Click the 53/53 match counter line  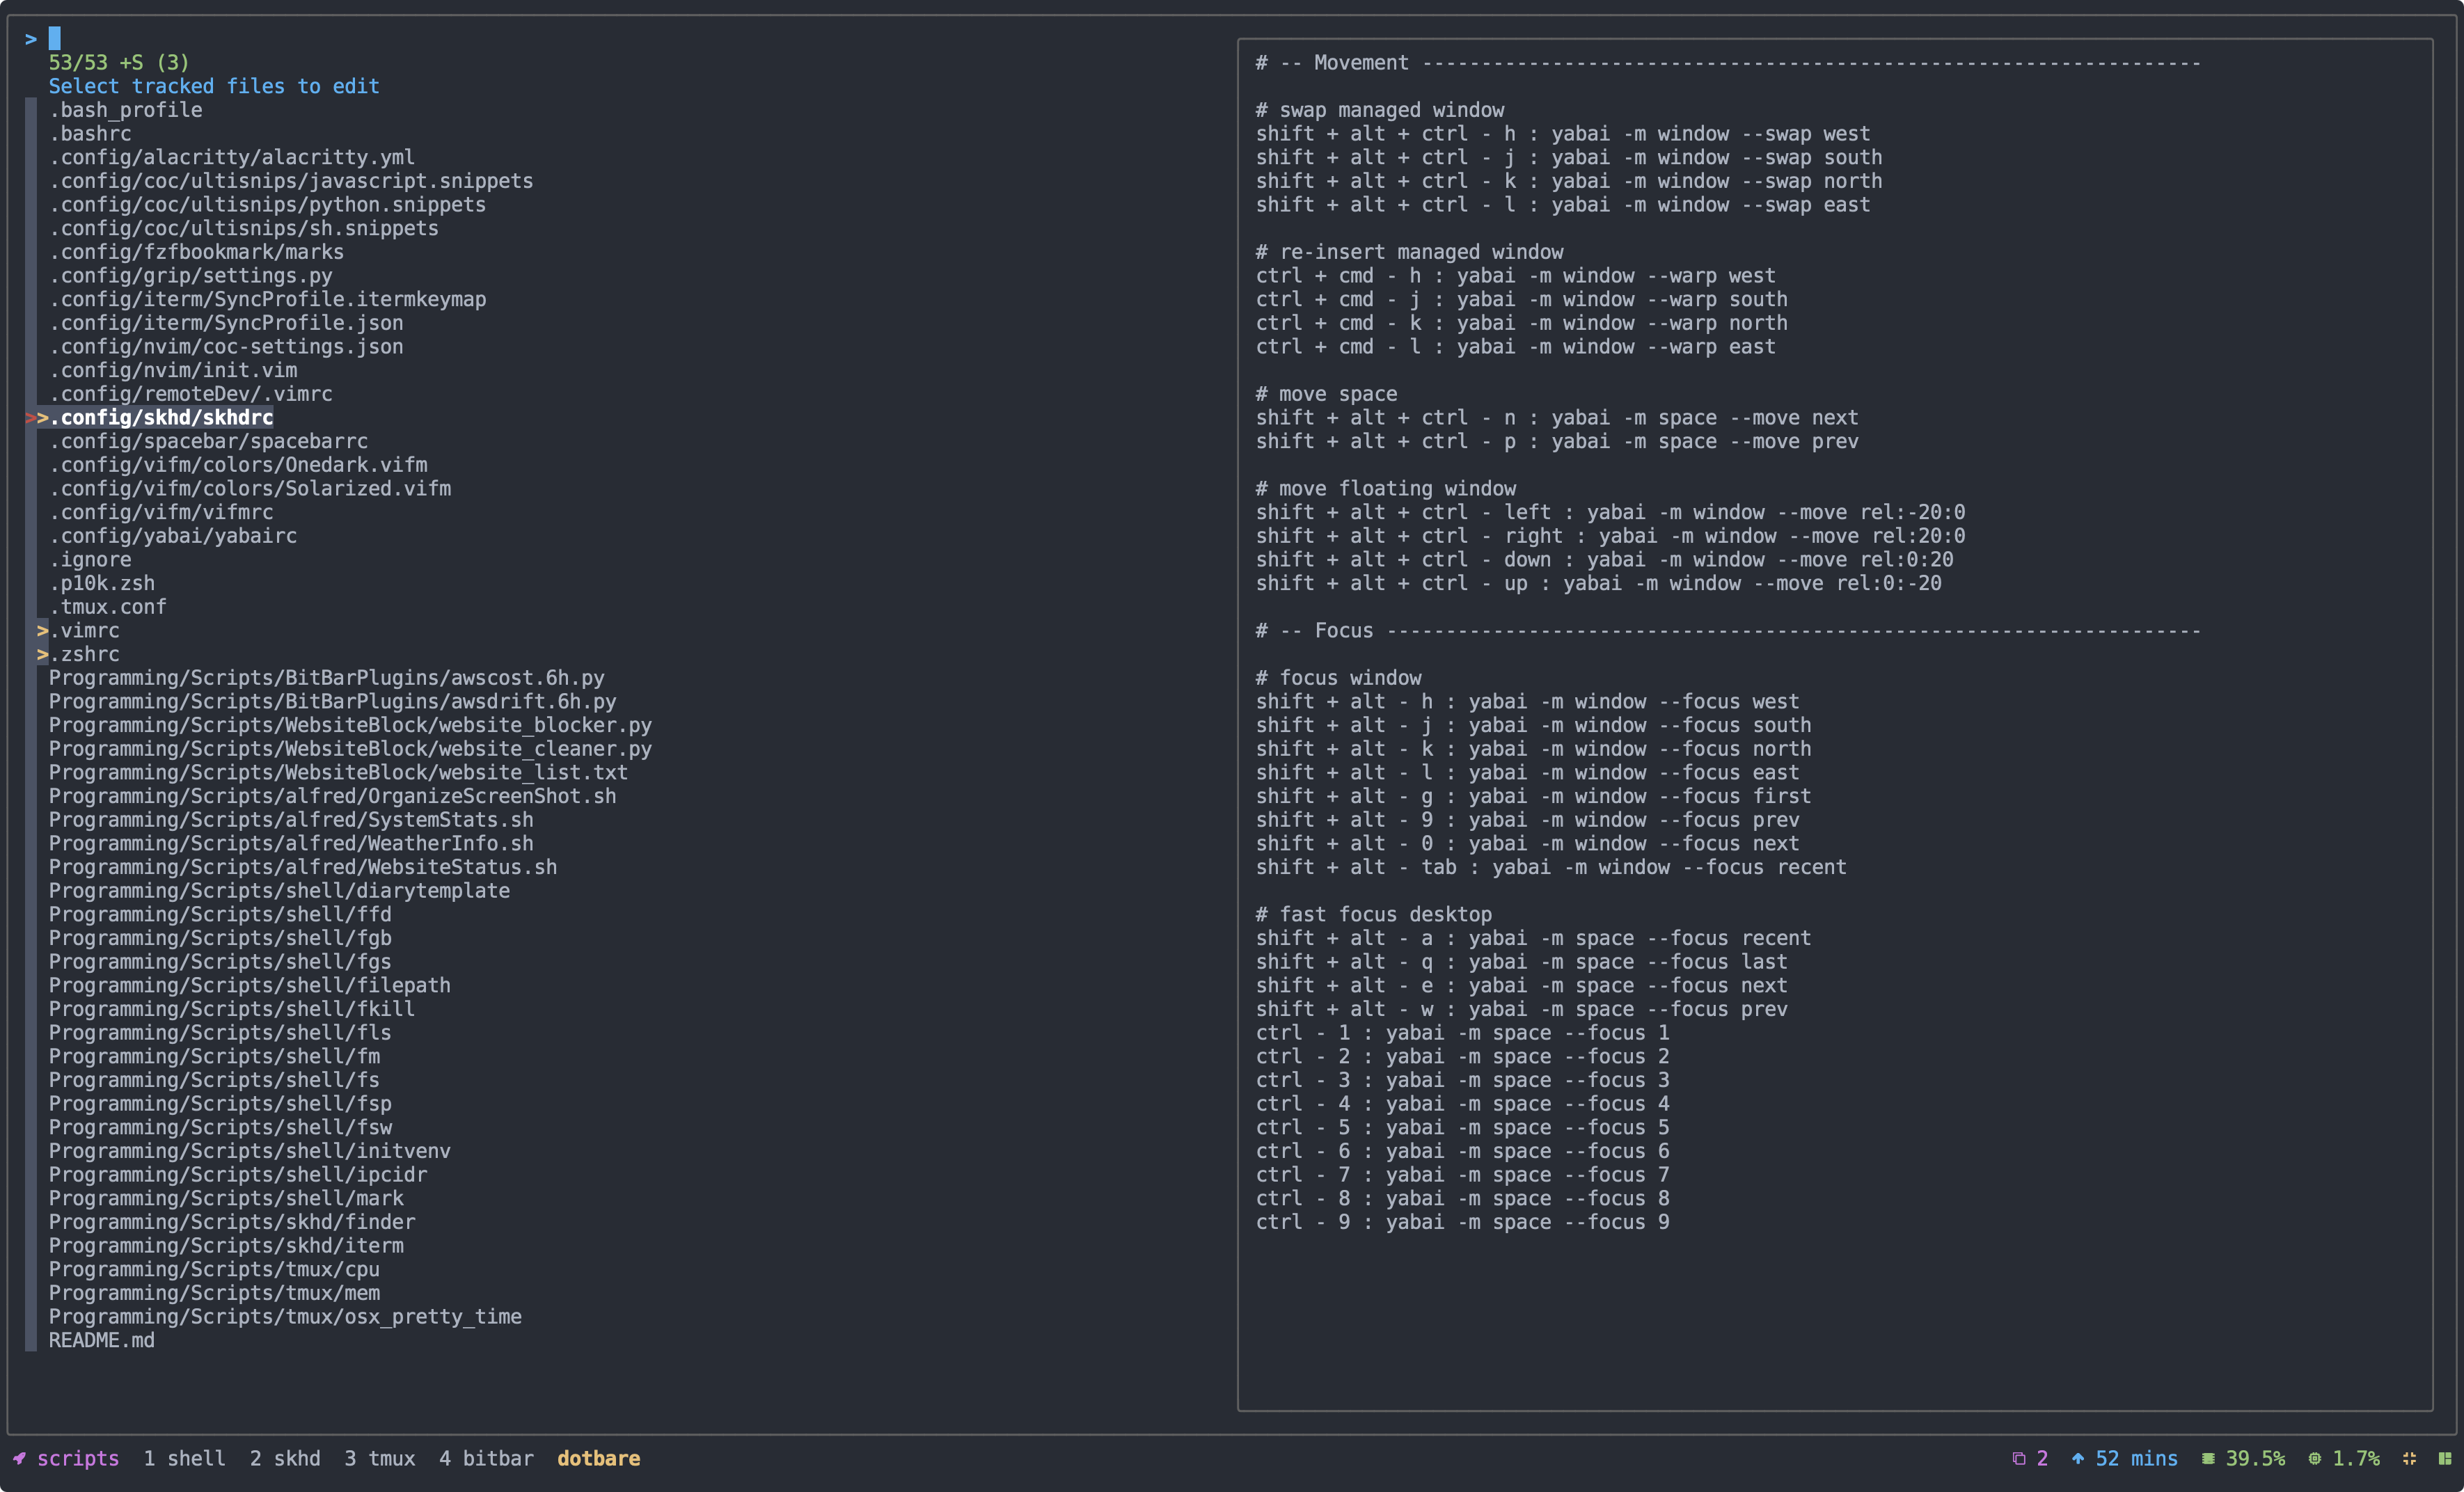[119, 62]
